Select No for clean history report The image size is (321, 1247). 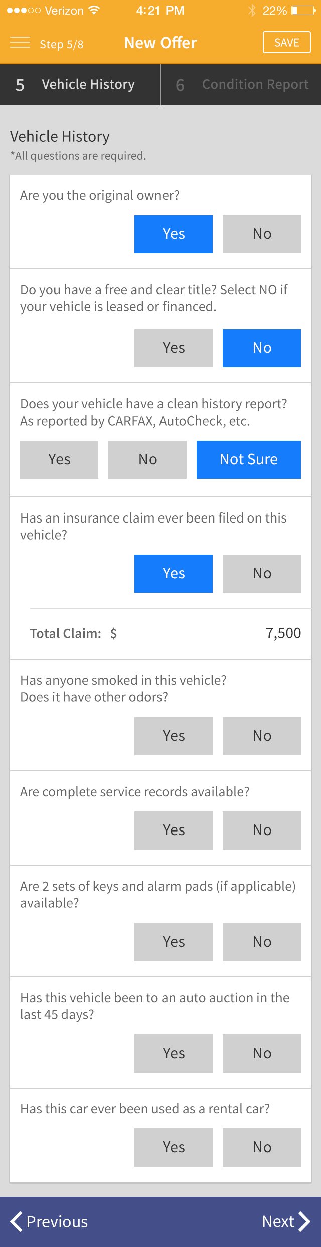click(147, 460)
